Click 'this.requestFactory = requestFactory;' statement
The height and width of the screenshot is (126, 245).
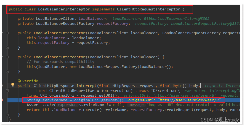68,43
